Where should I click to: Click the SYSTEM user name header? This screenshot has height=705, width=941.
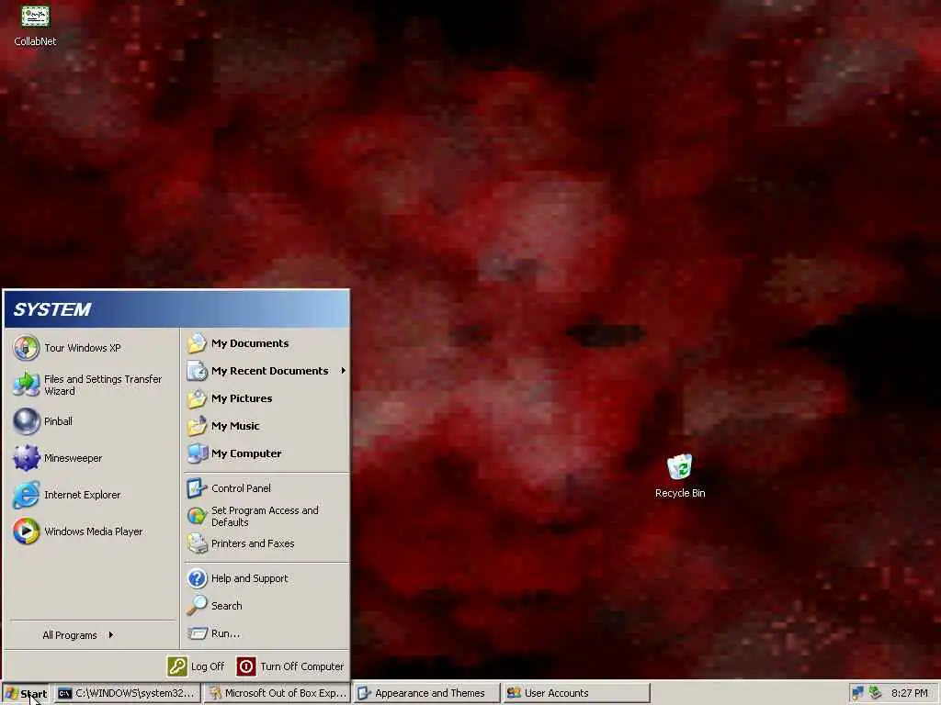52,309
